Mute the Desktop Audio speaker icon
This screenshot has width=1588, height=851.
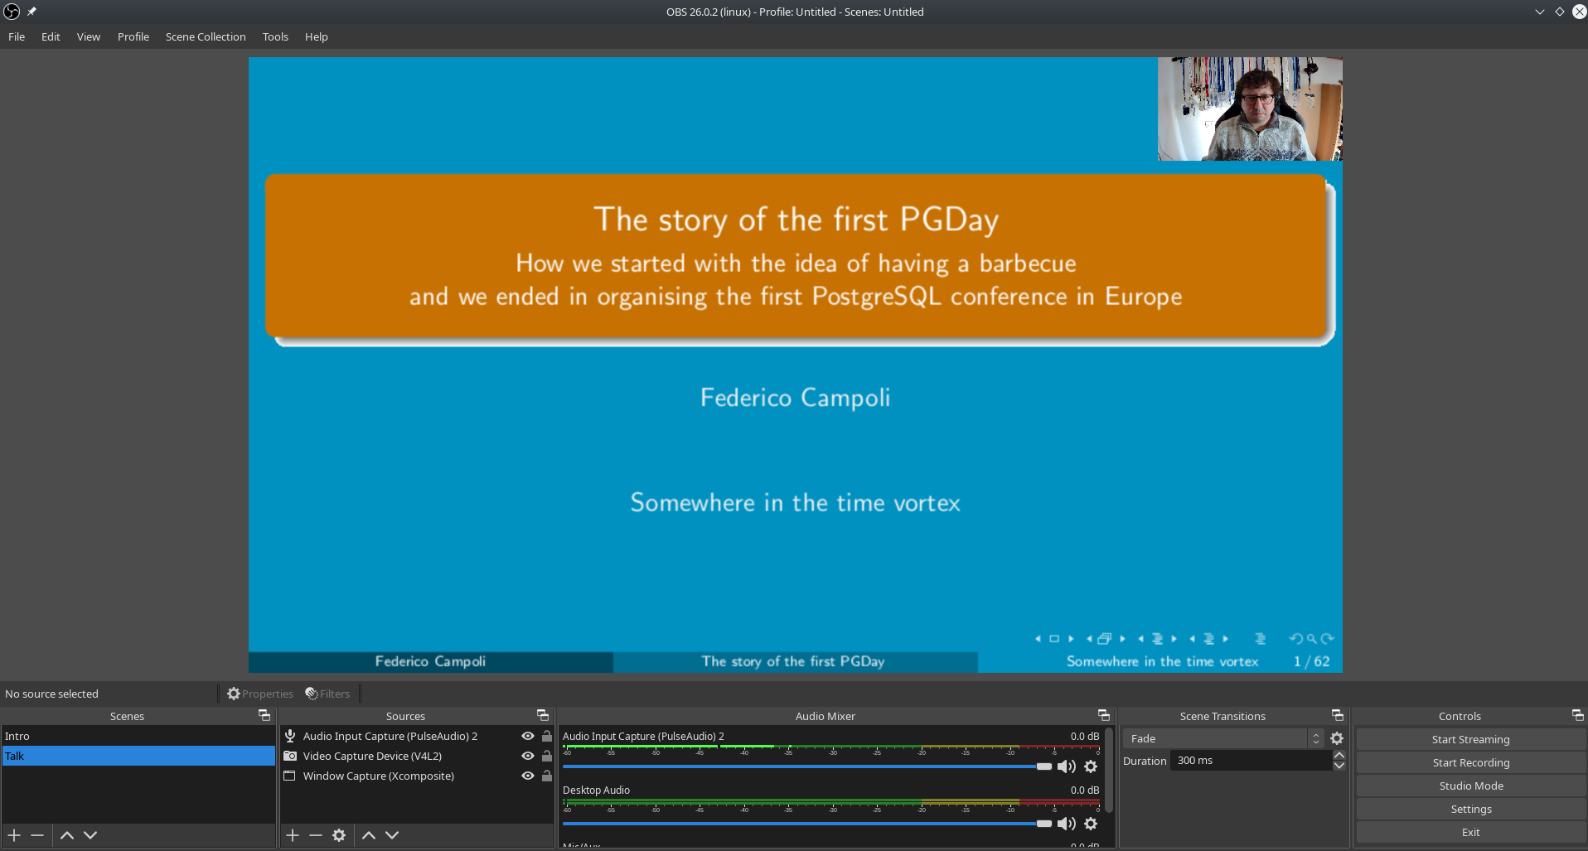tap(1066, 824)
